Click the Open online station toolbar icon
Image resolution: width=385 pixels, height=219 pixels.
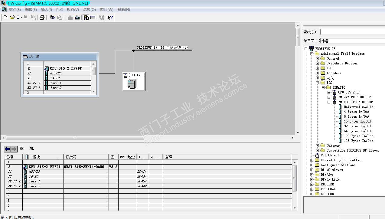coord(19,18)
